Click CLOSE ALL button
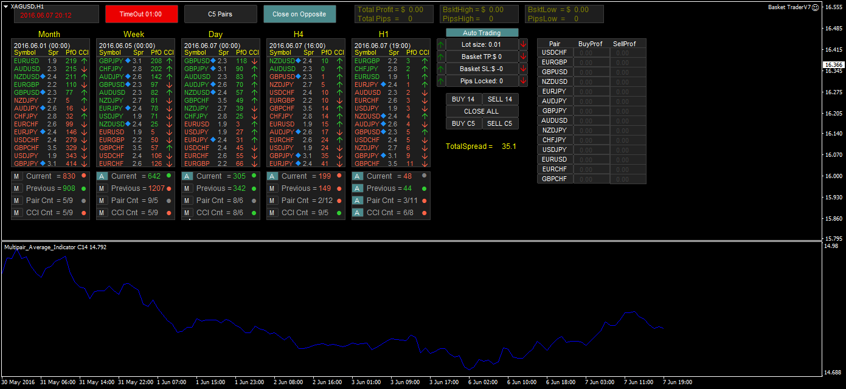The height and width of the screenshot is (389, 846). pos(482,111)
